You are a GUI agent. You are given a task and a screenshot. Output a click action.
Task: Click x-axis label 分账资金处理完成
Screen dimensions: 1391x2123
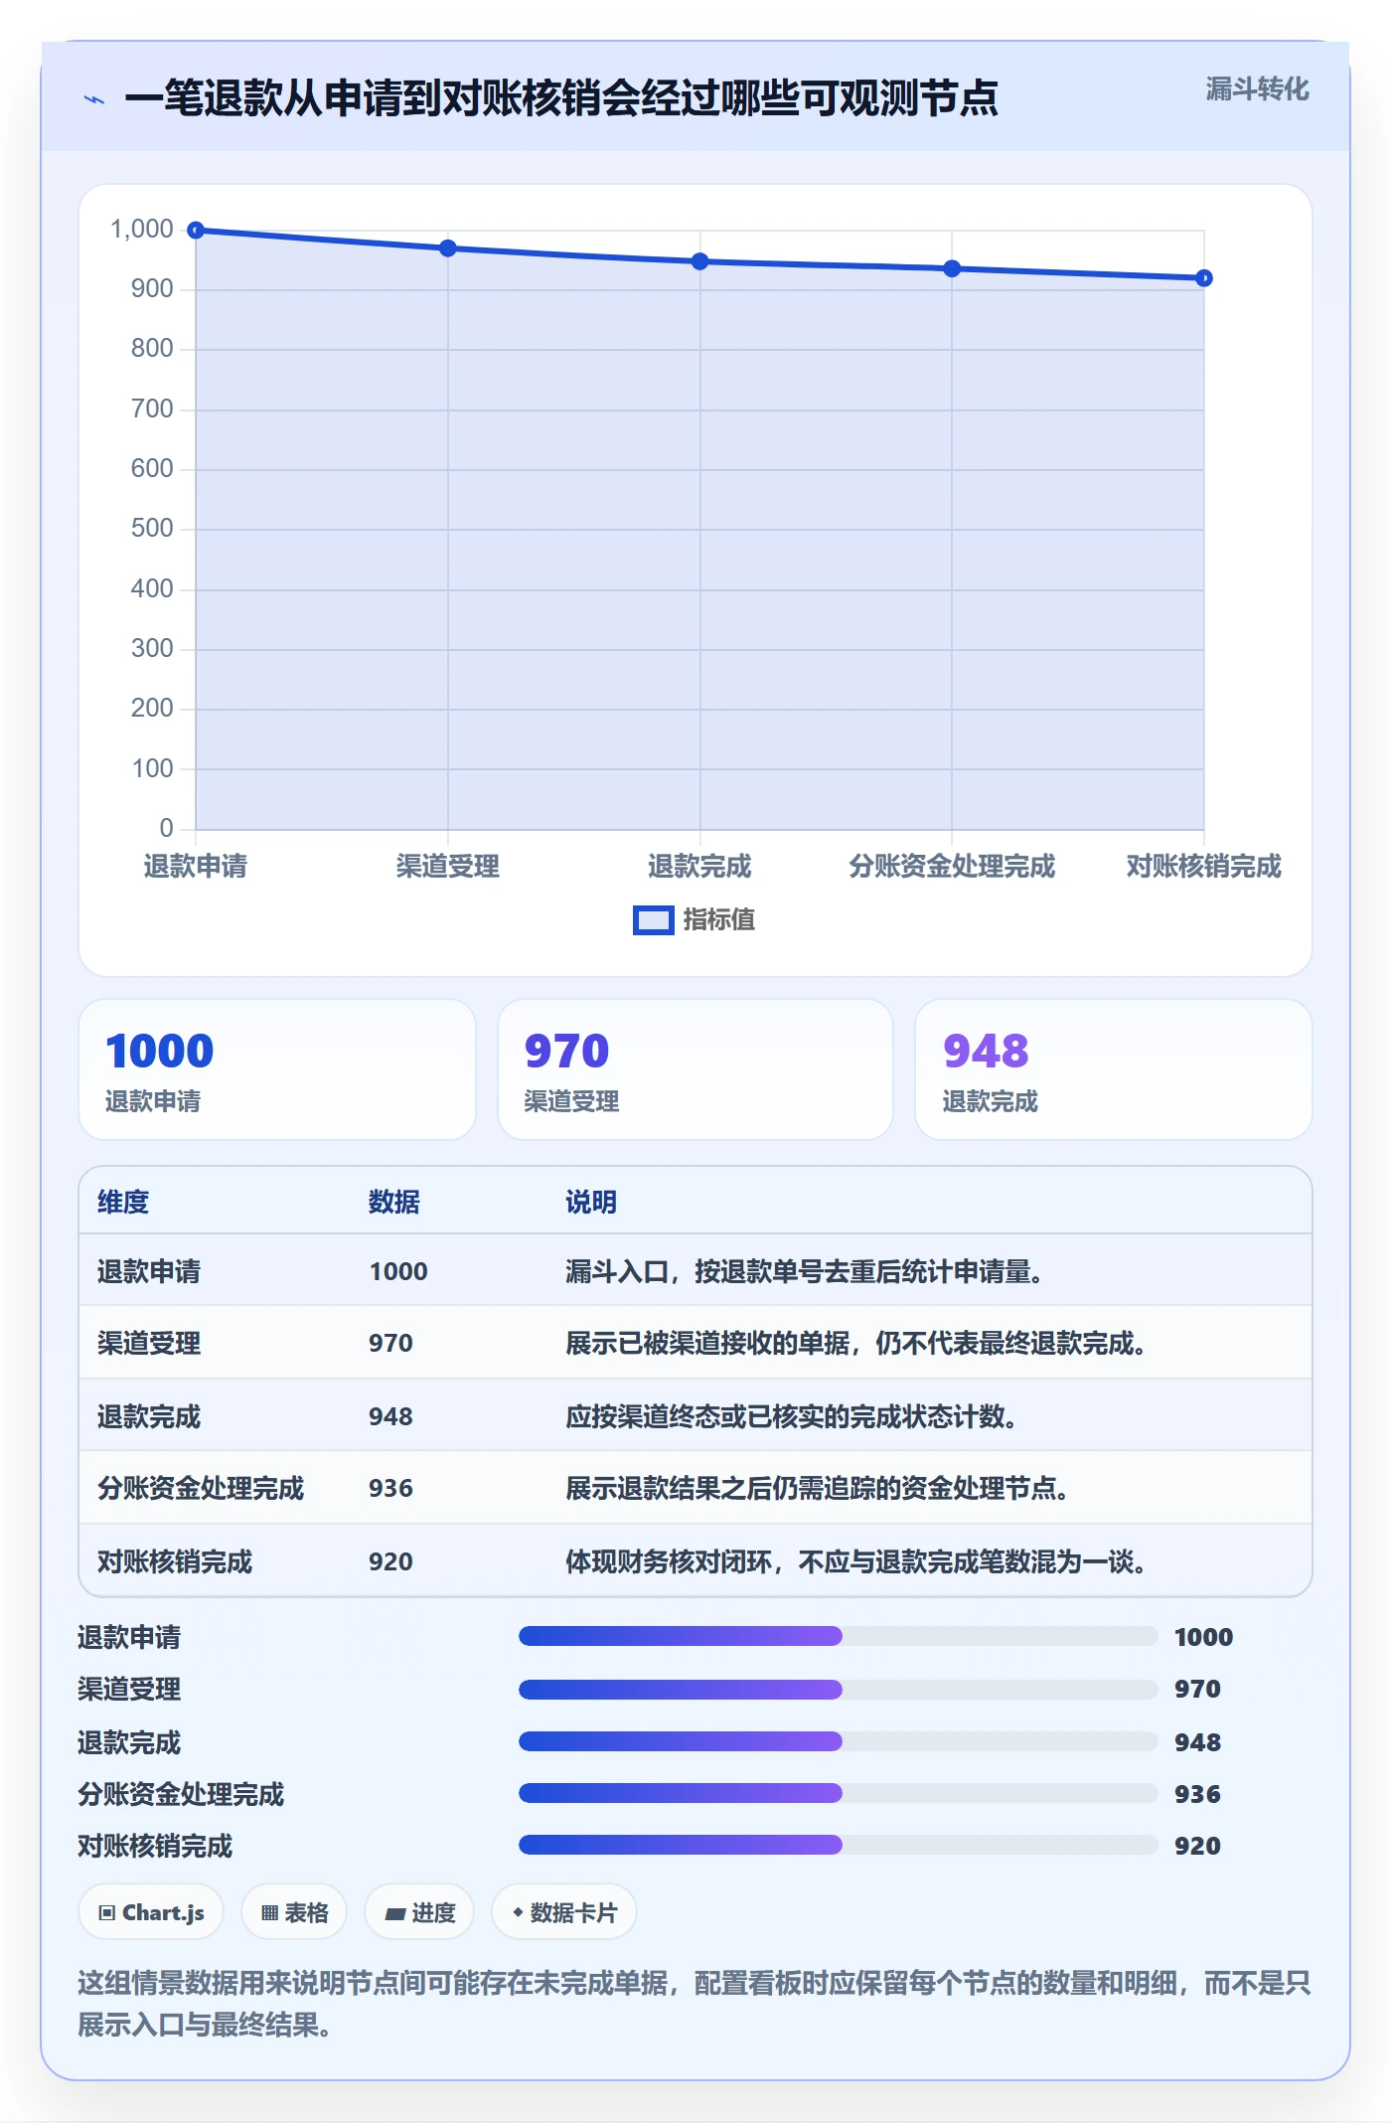point(952,867)
